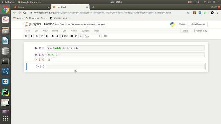221x124 pixels.
Task: Close the Untitled browser tab
Action: point(87,7)
